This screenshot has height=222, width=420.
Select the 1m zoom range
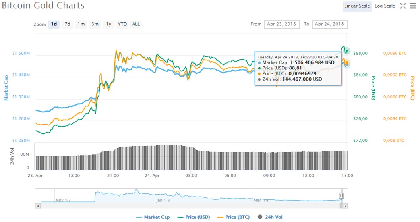pyautogui.click(x=81, y=24)
